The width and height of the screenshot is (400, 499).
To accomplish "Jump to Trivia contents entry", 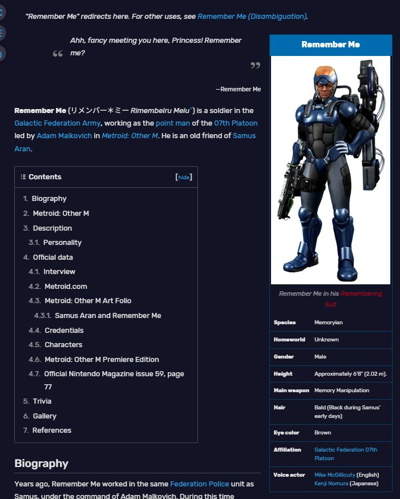I will click(42, 401).
